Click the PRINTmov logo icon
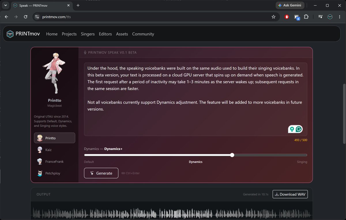Viewport: 346px width, 220px height. (x=10, y=34)
